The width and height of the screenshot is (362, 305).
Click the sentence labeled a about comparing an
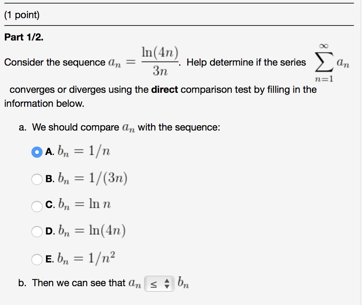pos(120,127)
